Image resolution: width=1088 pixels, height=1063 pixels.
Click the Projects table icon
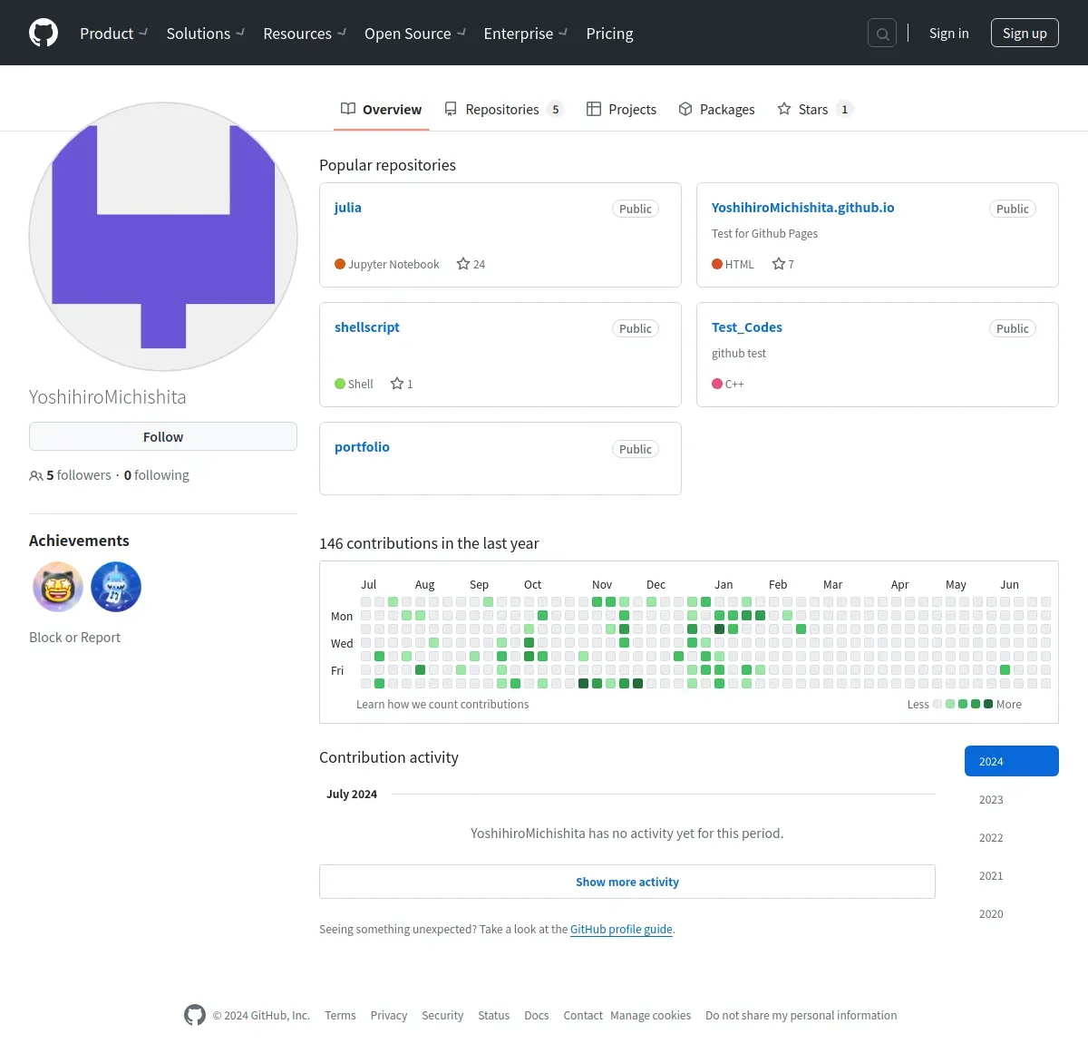(594, 109)
